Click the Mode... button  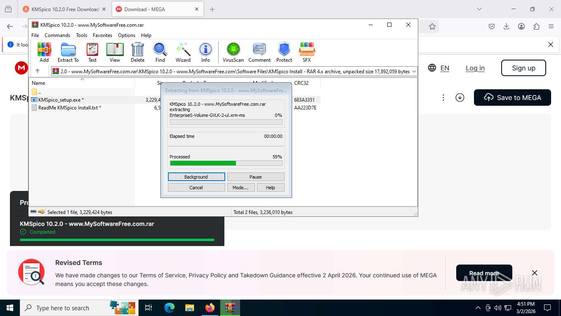240,188
